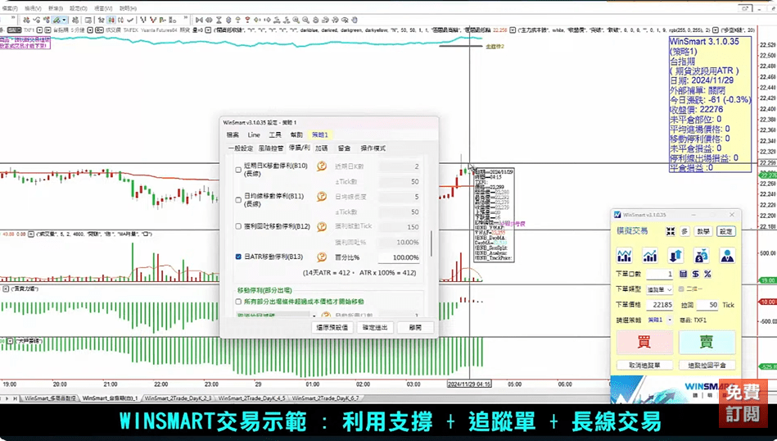Click help icon for B12 trailing stop
Viewport: 777px width, 441px height.
(x=322, y=226)
